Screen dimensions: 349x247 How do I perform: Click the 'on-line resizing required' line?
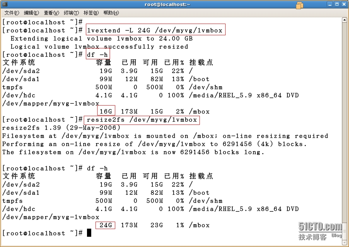165,136
